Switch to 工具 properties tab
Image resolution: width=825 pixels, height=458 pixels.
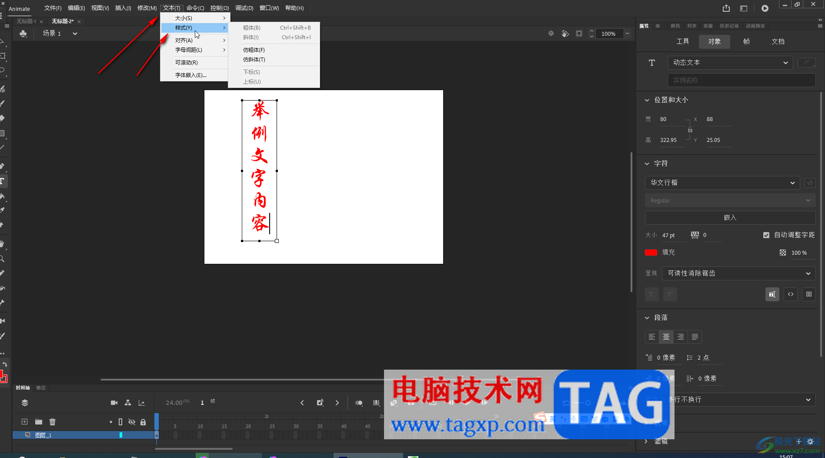pos(683,42)
